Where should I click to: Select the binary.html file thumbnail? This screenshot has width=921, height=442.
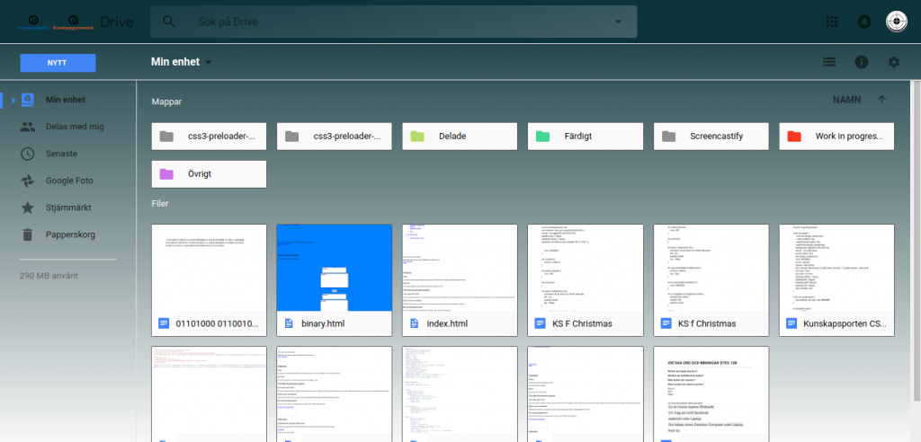(x=335, y=268)
